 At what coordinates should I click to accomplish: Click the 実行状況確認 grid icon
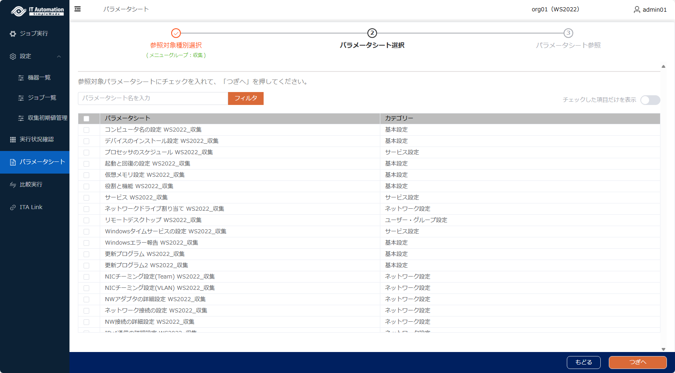[x=13, y=140]
